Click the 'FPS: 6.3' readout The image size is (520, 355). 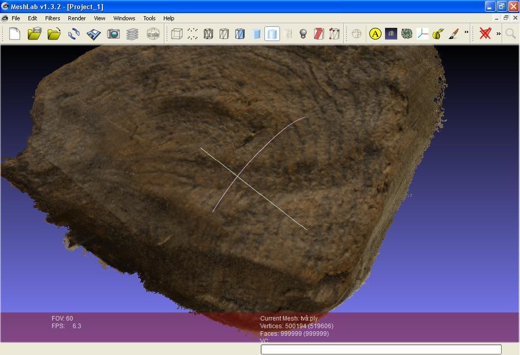pyautogui.click(x=67, y=326)
